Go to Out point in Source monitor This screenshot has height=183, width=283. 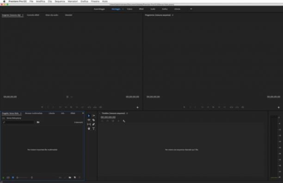[82, 107]
